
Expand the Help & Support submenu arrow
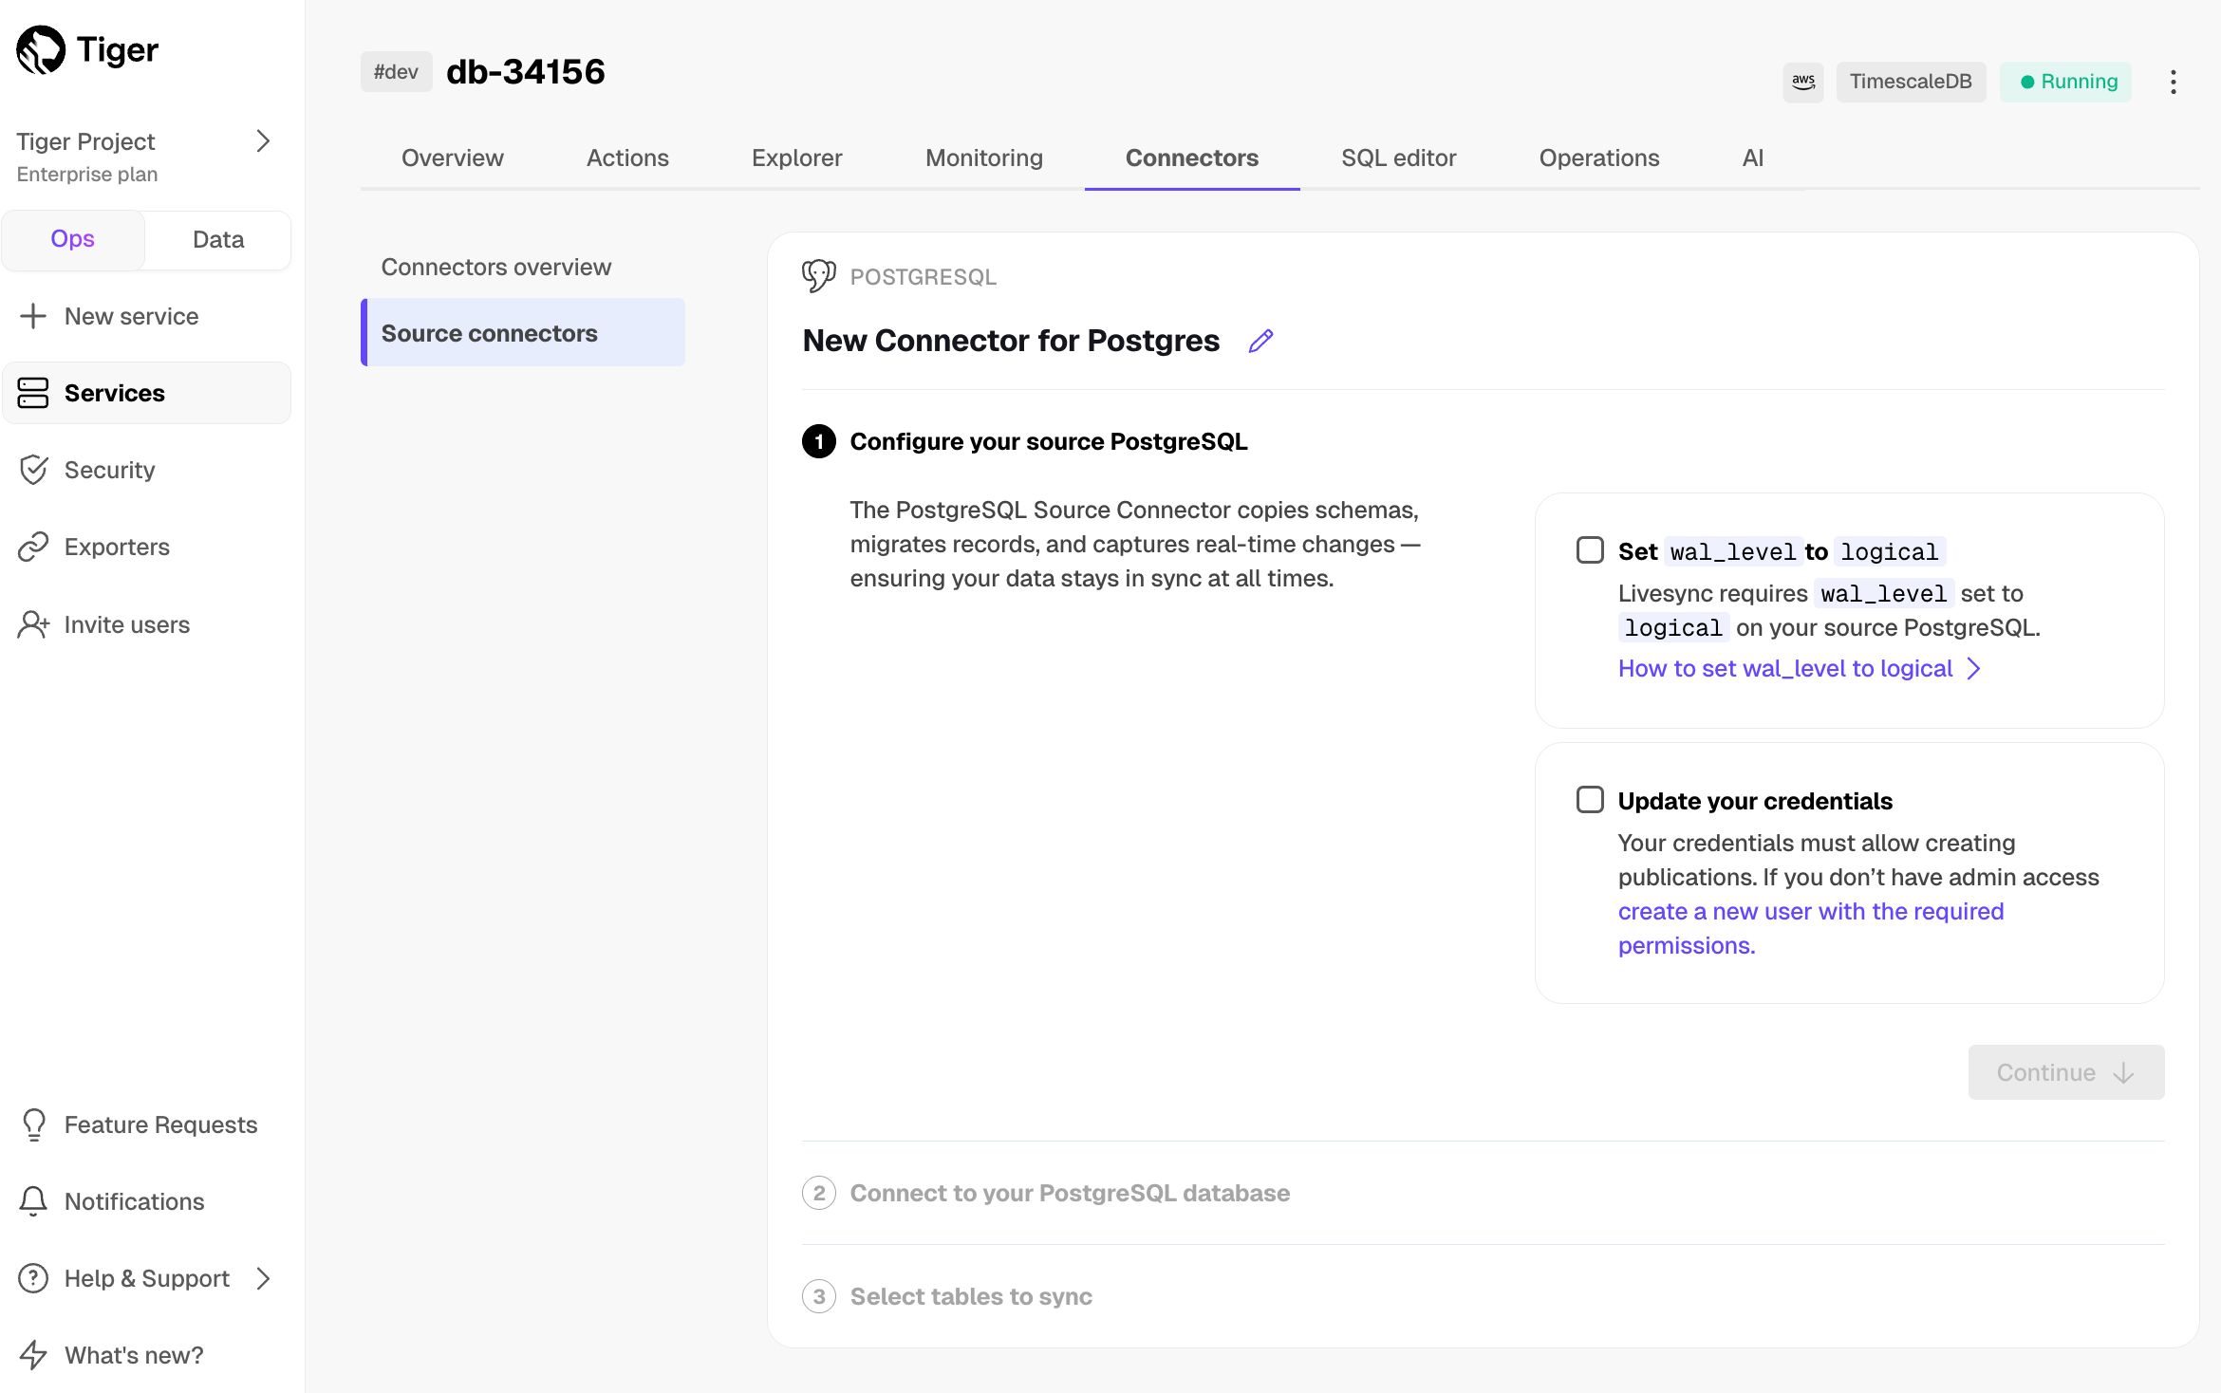coord(263,1278)
